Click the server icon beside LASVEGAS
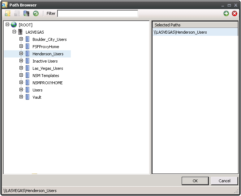241x196 pixels. point(21,32)
